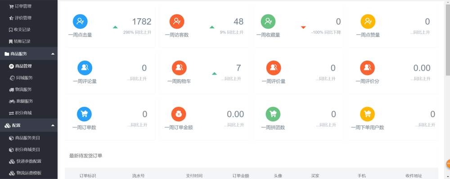Screen dimensions: 450x179
Task: Click the star icon beside 评价管理
Action: tap(11, 18)
